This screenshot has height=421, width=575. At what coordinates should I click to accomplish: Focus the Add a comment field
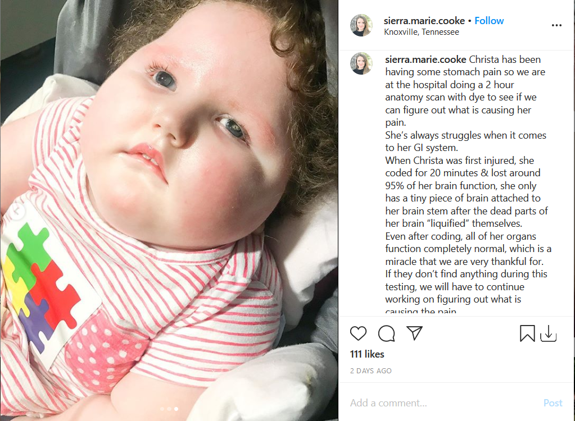(440, 403)
